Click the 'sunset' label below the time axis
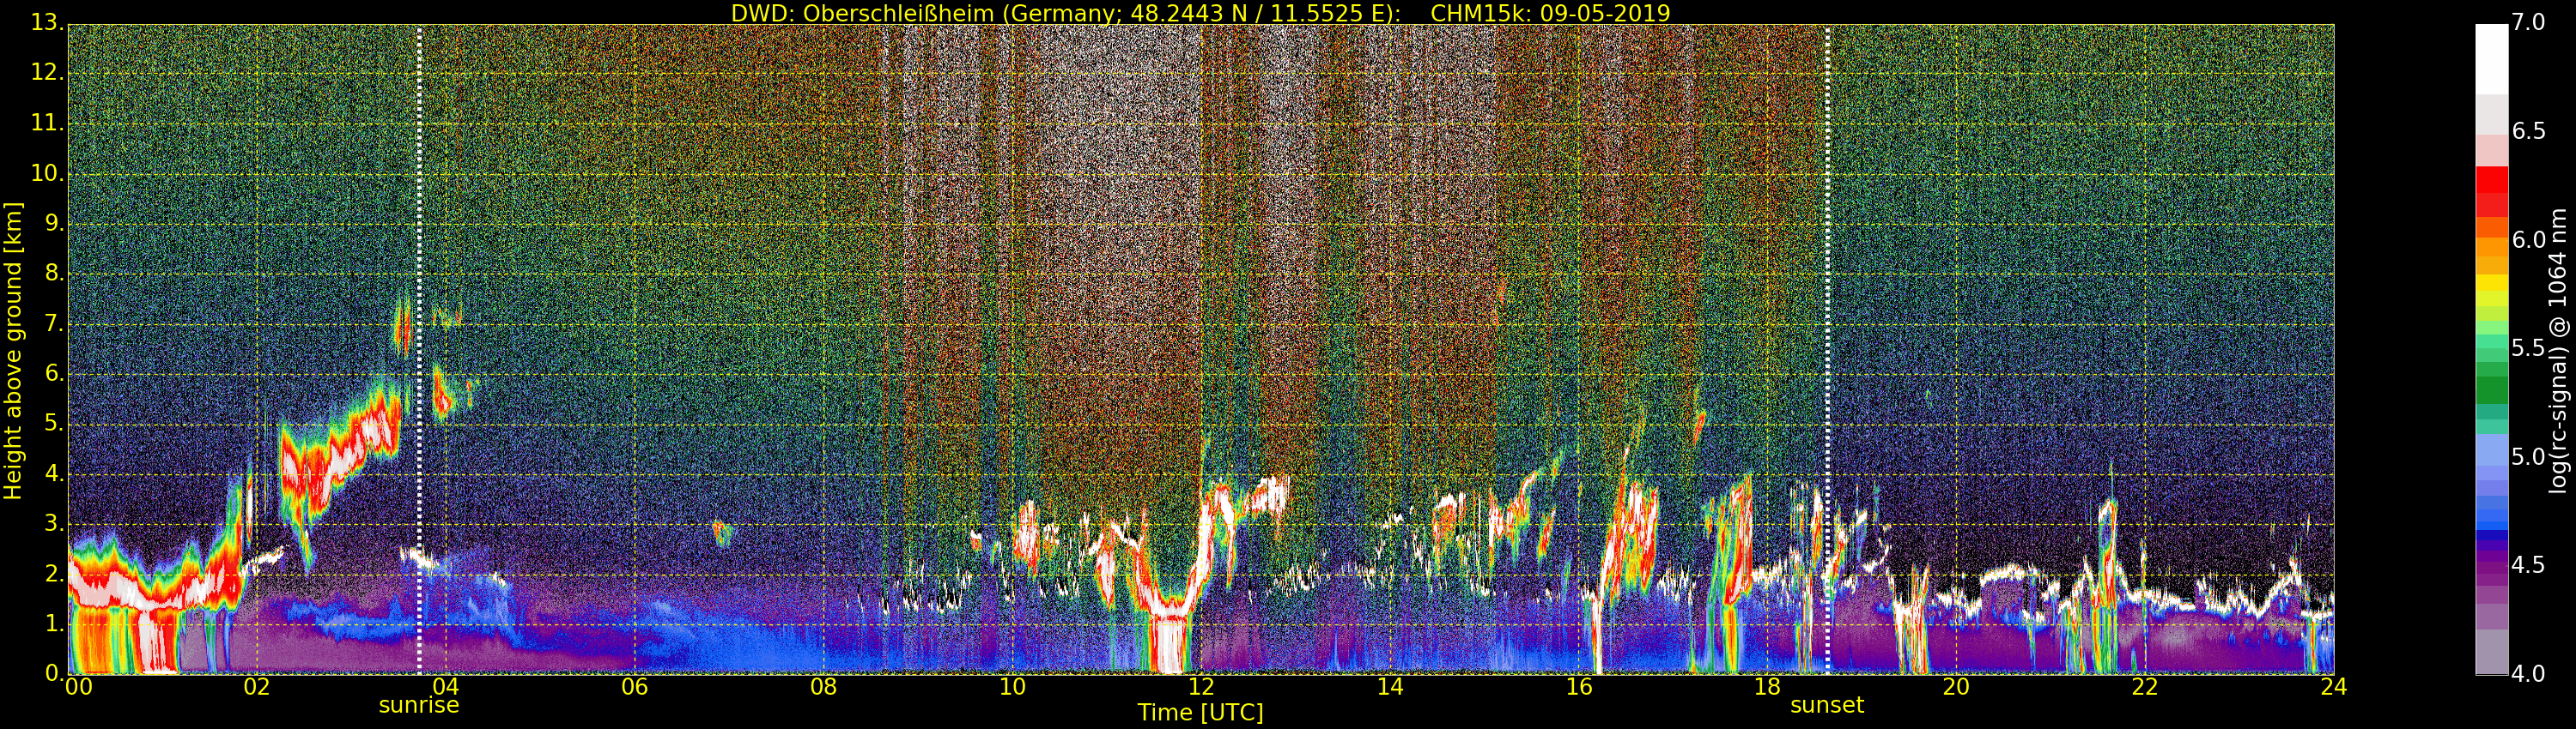Image resolution: width=2576 pixels, height=729 pixels. point(1827,705)
